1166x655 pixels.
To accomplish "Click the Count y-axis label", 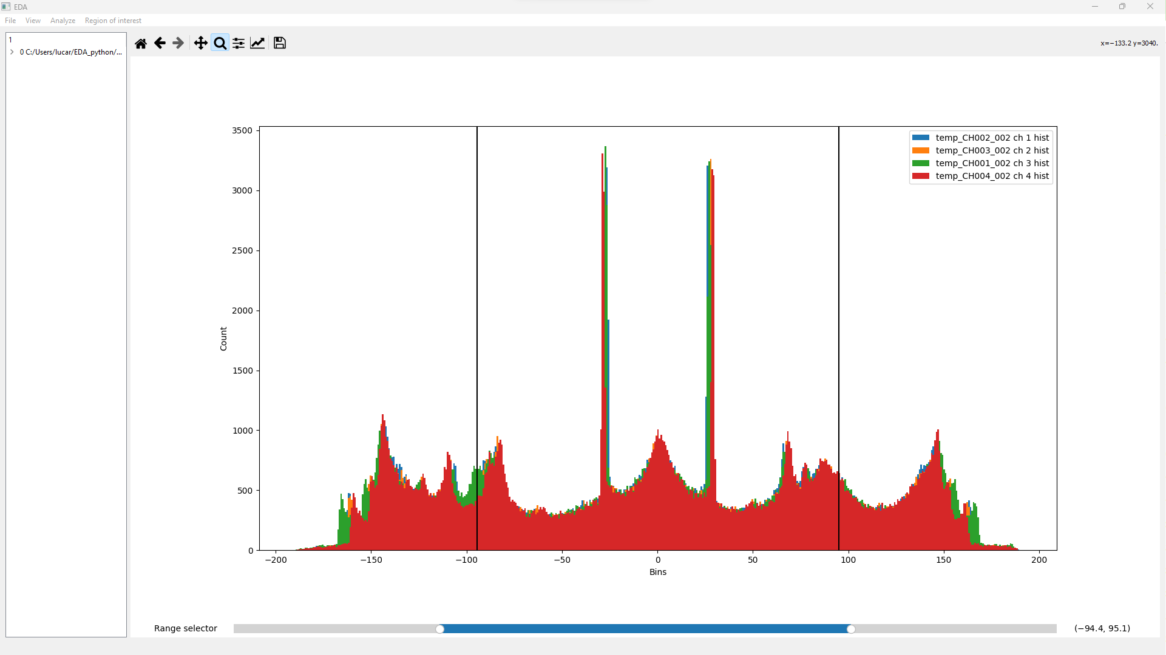I will pyautogui.click(x=223, y=338).
